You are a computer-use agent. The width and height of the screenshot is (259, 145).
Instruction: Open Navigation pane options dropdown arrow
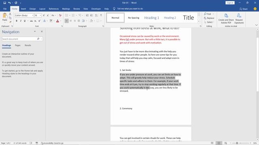point(35,31)
